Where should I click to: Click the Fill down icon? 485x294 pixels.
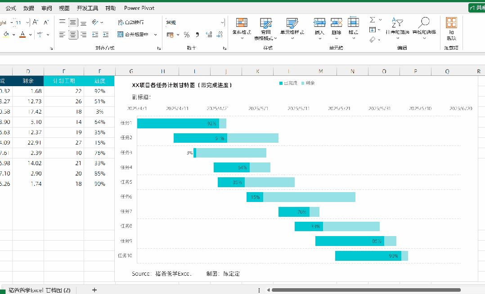click(x=373, y=30)
